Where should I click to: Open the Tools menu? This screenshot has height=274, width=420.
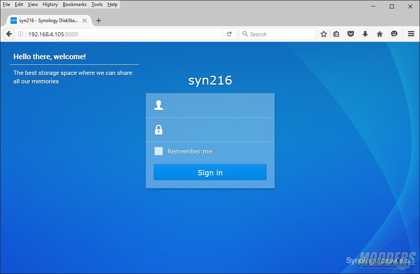(97, 4)
